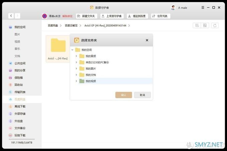
Task: Expand 我的视频 folder in dialog
Action: [76, 81]
